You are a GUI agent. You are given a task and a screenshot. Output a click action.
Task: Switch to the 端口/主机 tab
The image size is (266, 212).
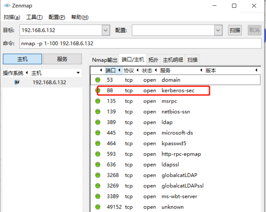coord(133,59)
